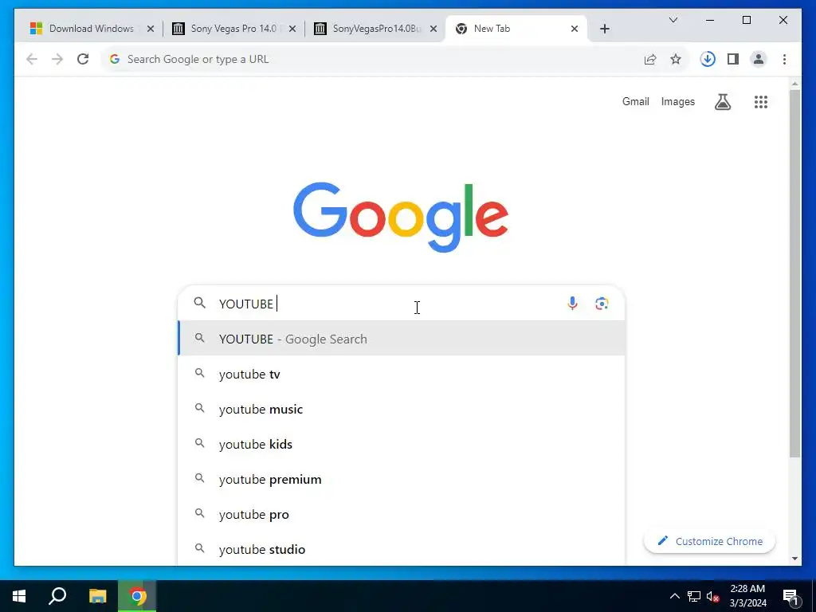Click the Customize Chrome button

[709, 541]
